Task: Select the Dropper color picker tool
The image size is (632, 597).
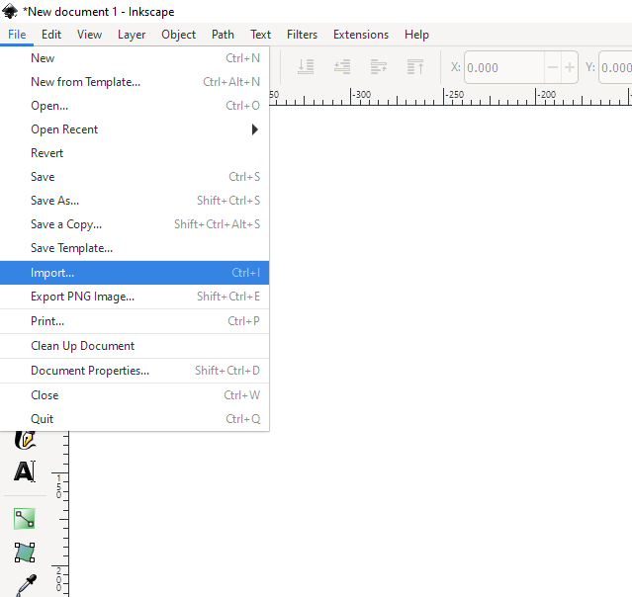Action: coord(26,585)
